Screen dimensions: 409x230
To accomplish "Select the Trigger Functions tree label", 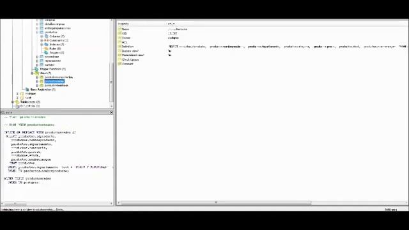I will click(52, 69).
